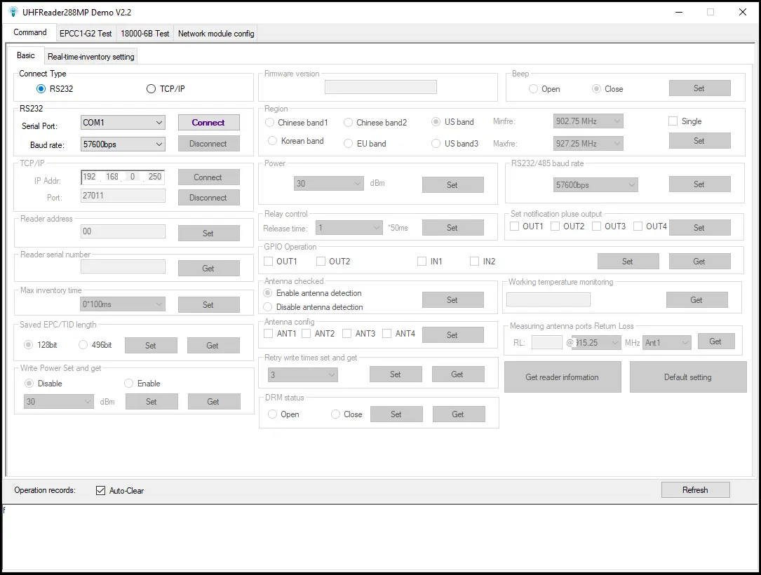Select the TCP/IP connect type
761x575 pixels.
click(x=151, y=89)
